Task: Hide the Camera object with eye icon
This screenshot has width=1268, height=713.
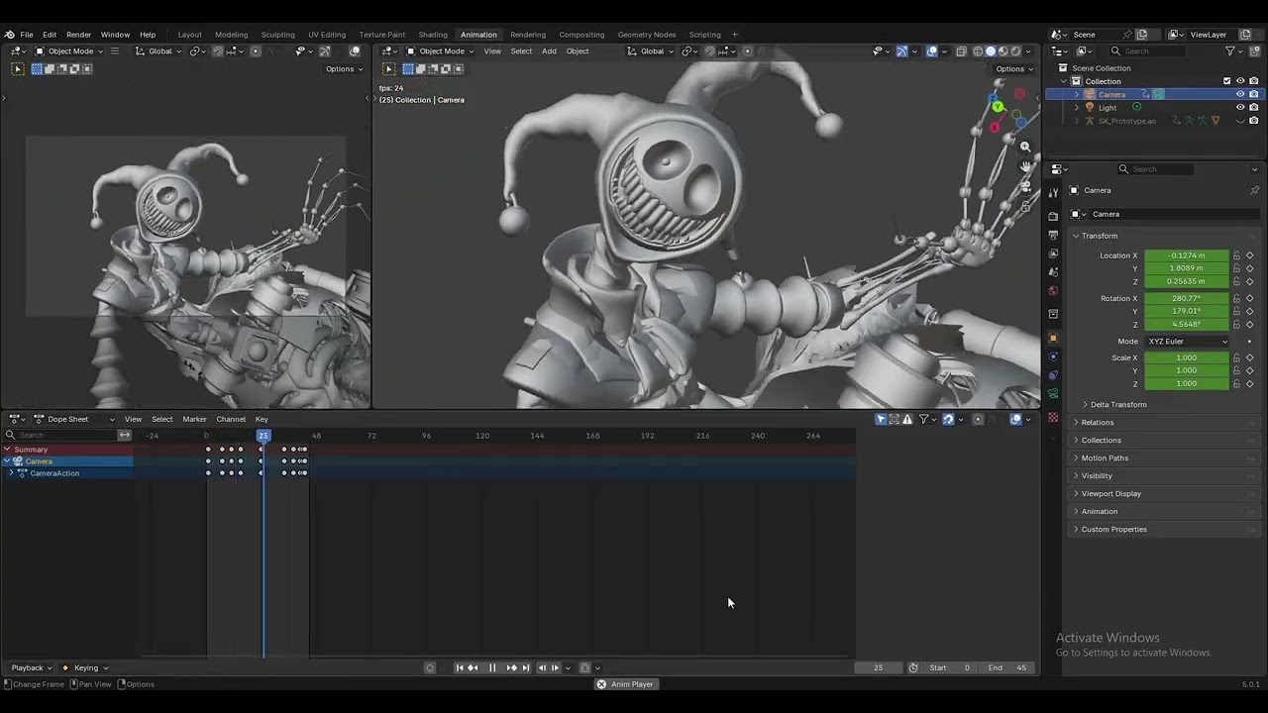Action: point(1240,94)
